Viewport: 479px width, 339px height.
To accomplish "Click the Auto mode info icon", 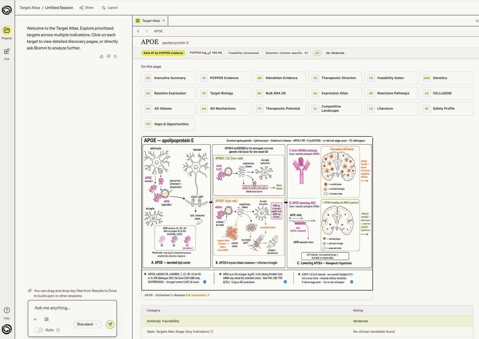I will pos(58,330).
